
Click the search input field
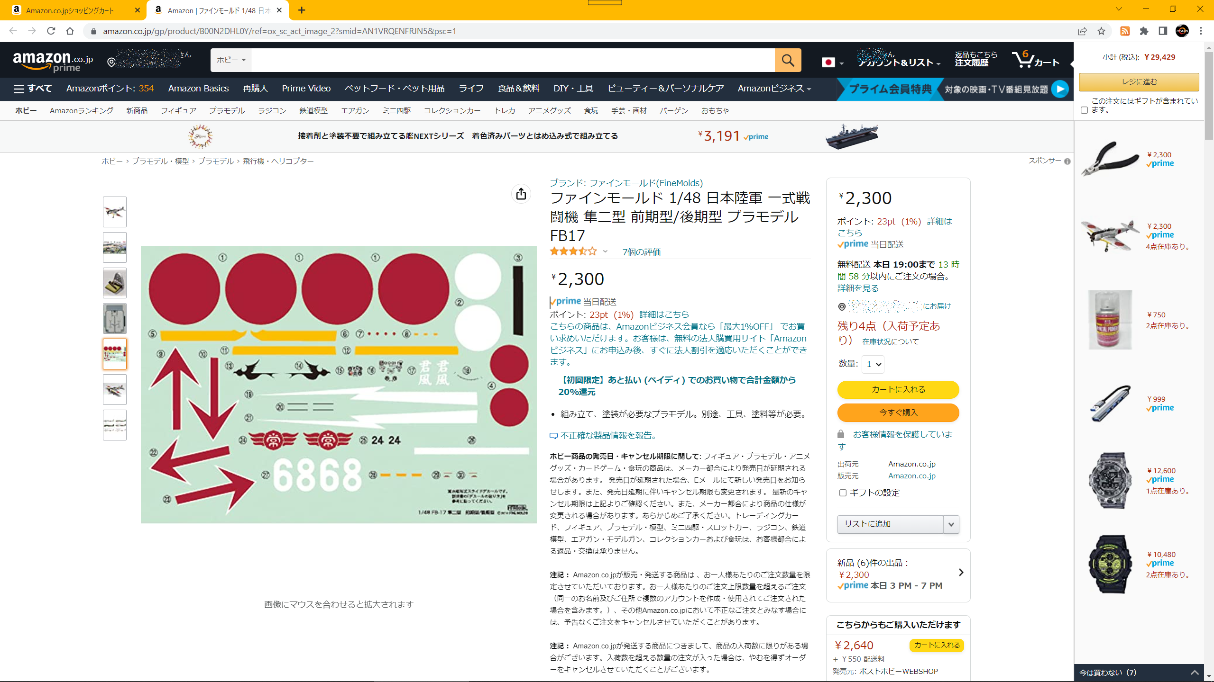tap(513, 60)
